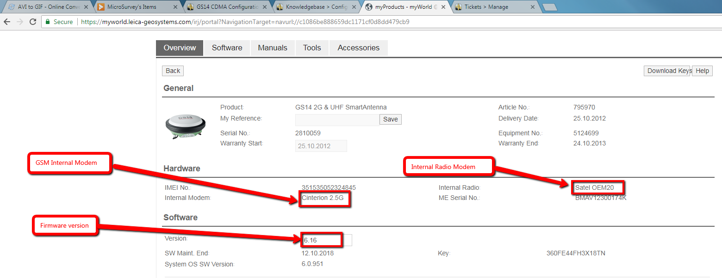Switch to GS14 CDMA Configuration tab
This screenshot has height=278, width=722.
click(x=223, y=7)
